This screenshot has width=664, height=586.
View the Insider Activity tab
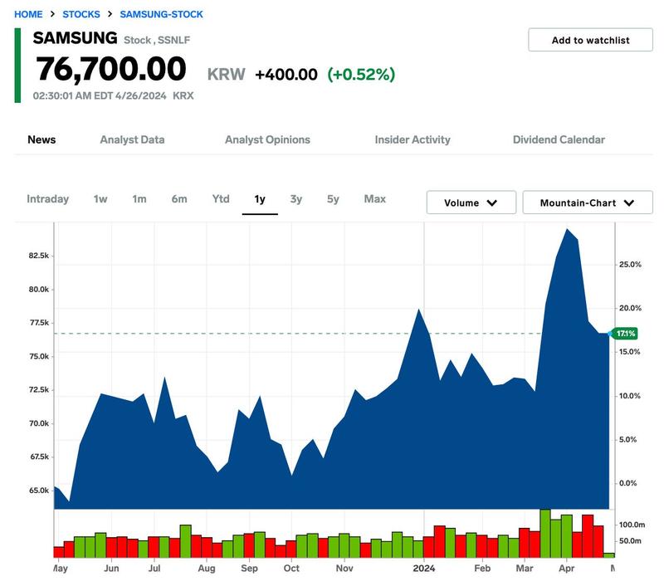pos(413,139)
